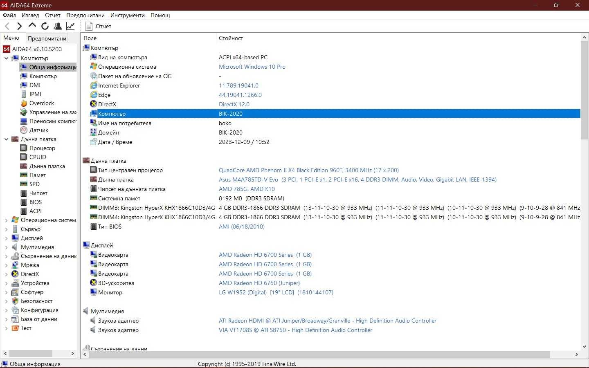Viewport: 589px width, 368px height.
Task: Expand the Мрежа tree node
Action: (6, 265)
